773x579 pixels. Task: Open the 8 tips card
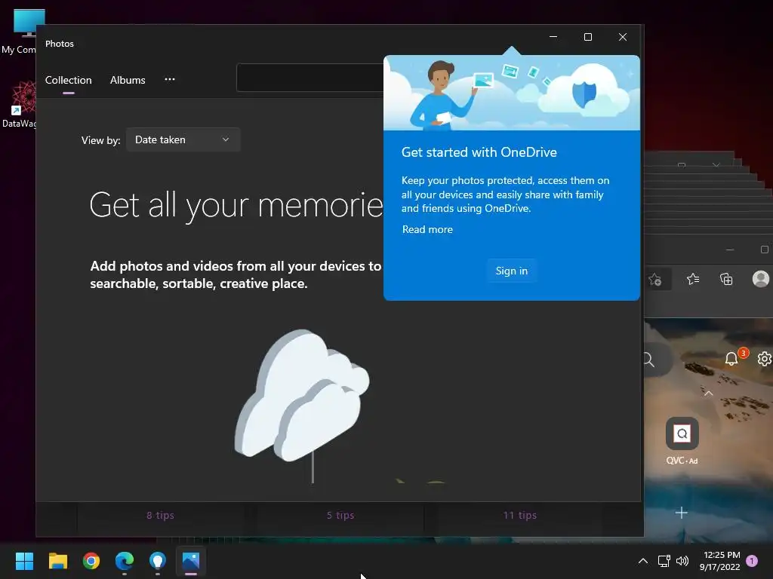(x=160, y=516)
